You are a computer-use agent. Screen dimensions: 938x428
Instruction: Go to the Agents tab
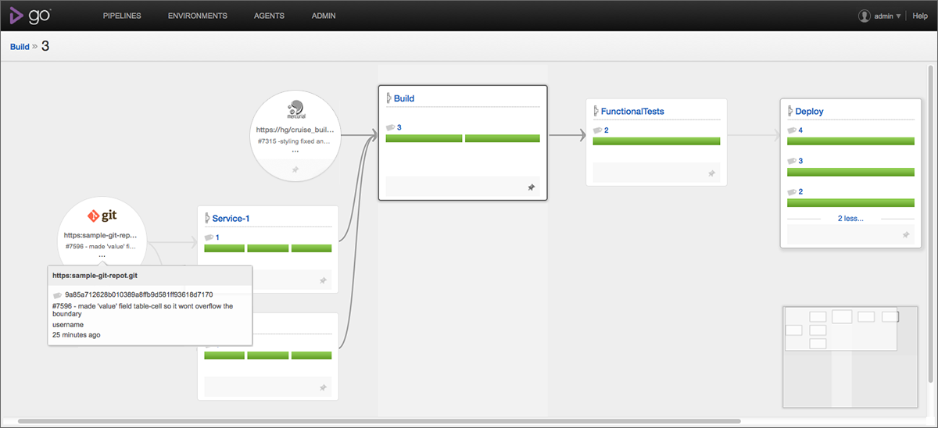pos(270,16)
